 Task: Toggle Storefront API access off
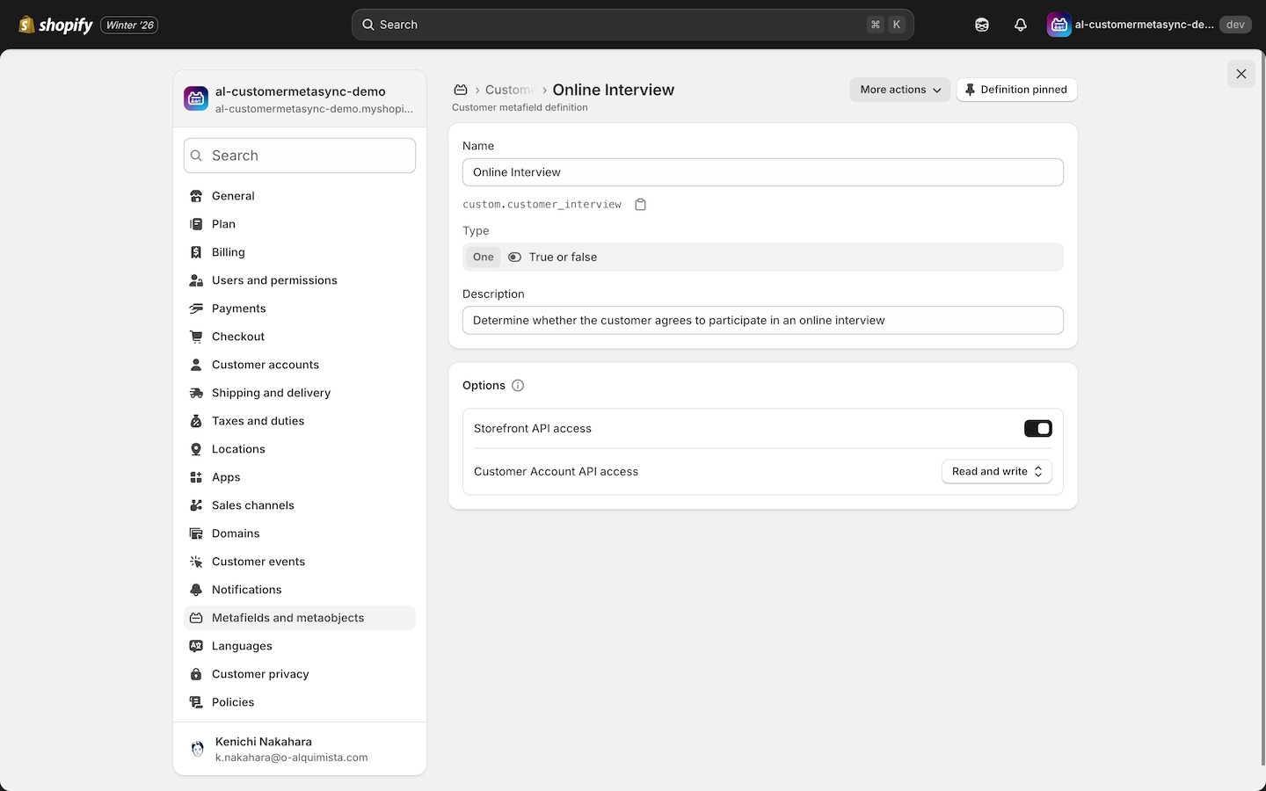pos(1037,429)
